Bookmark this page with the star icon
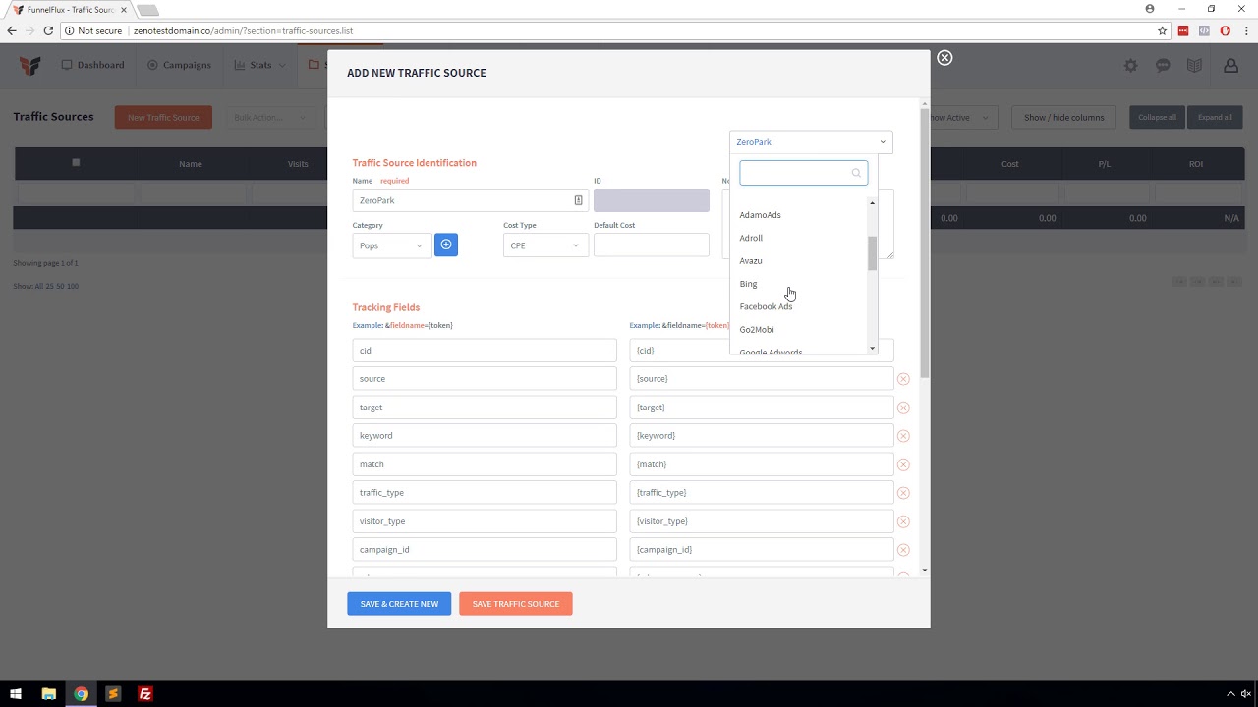1258x707 pixels. point(1162,30)
